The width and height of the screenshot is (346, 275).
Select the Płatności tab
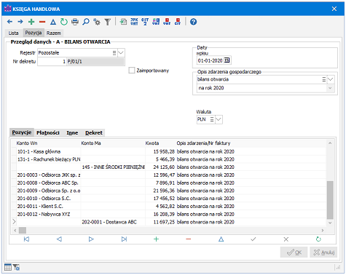48,132
